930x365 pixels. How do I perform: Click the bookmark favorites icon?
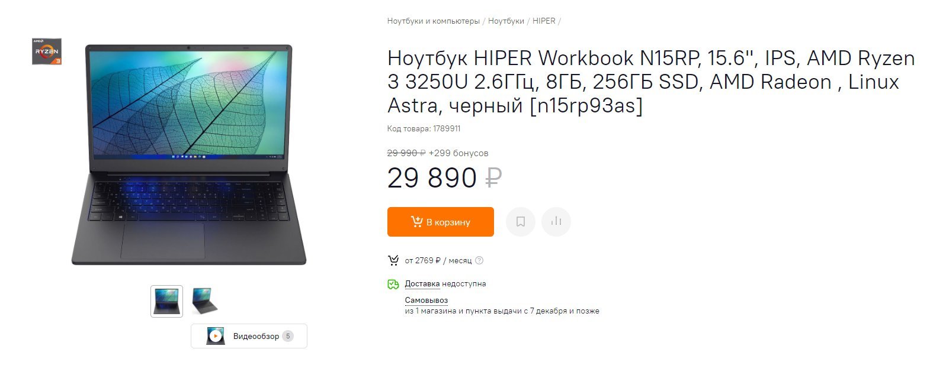click(521, 222)
